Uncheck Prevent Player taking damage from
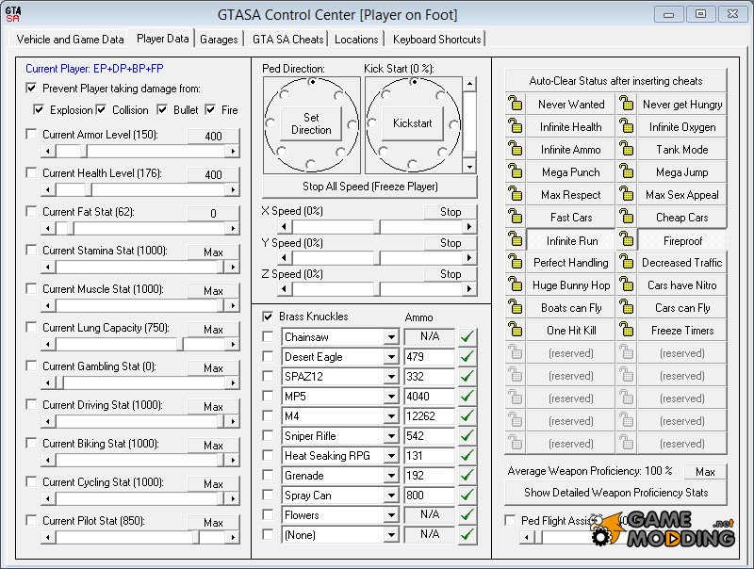The height and width of the screenshot is (569, 754). click(x=31, y=88)
